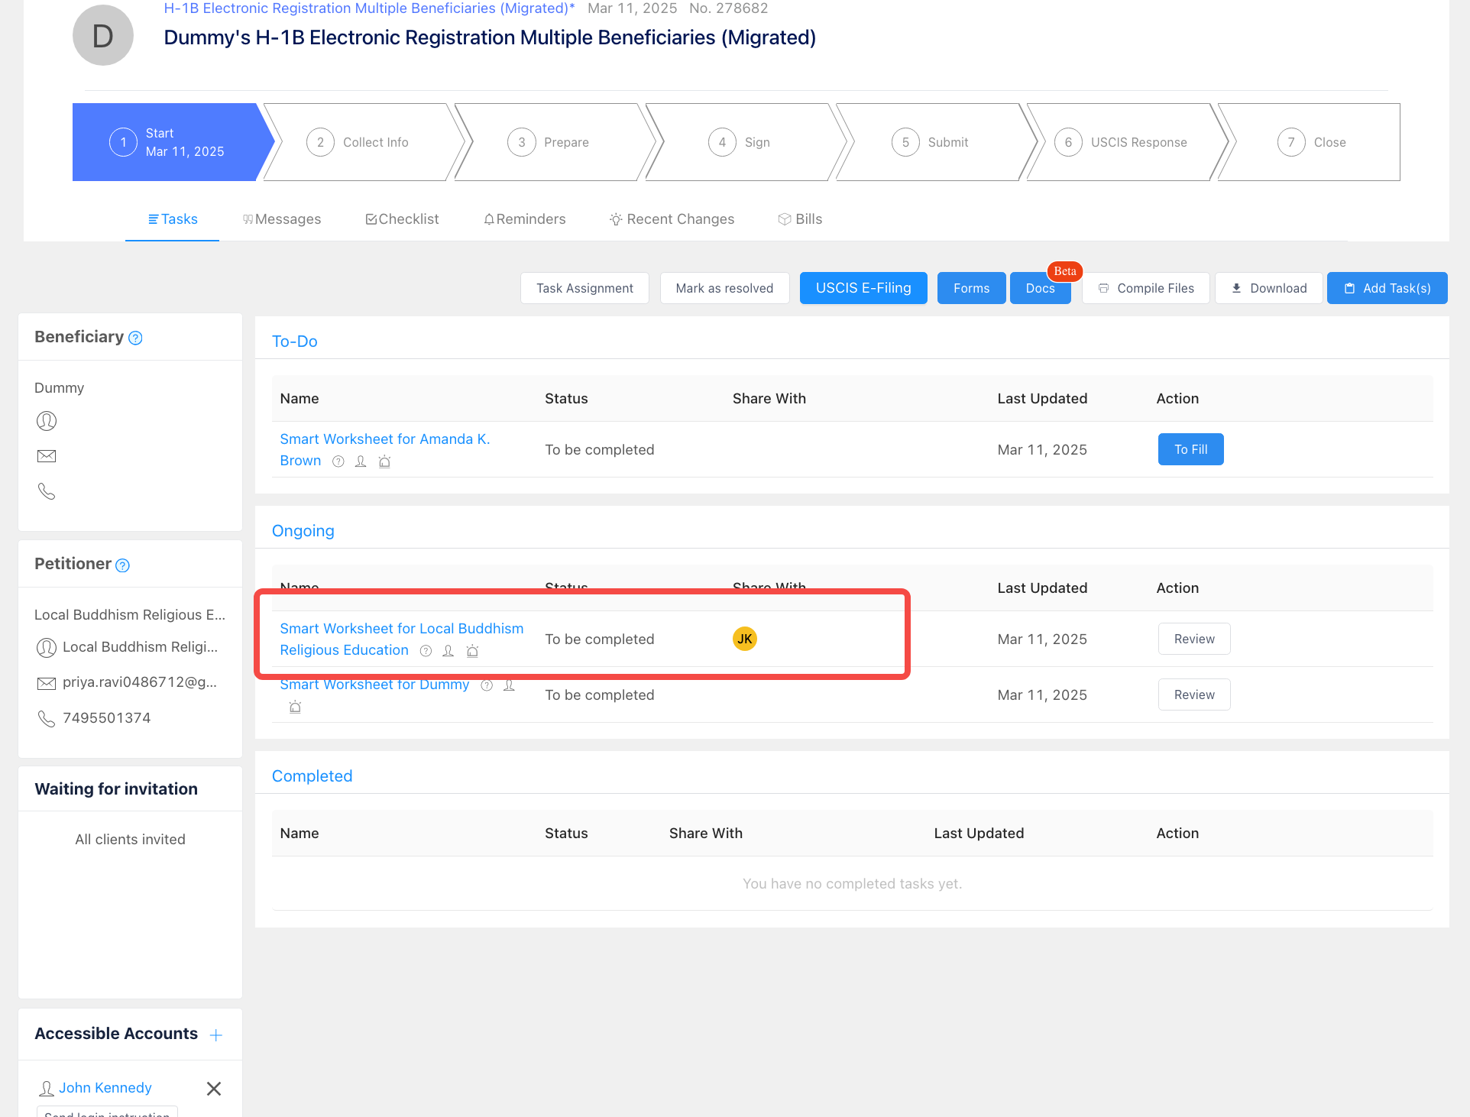Click the JK shared-with avatar badge
This screenshot has height=1117, width=1470.
(744, 639)
